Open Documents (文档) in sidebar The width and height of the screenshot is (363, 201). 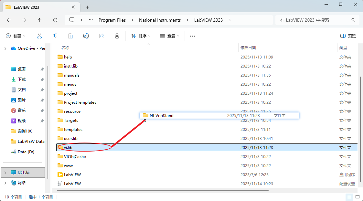[22, 90]
